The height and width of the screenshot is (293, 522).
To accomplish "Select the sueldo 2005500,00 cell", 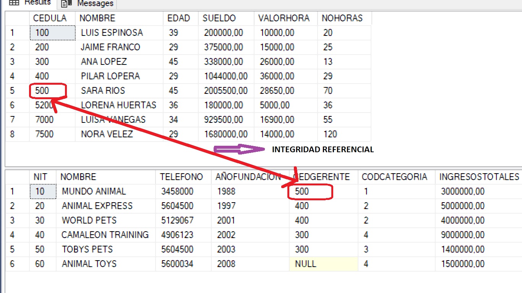I will point(226,91).
